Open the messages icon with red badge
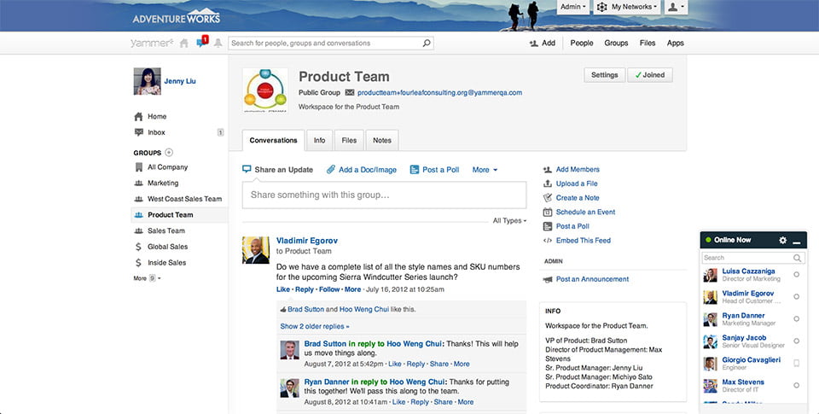This screenshot has height=414, width=819. (202, 42)
